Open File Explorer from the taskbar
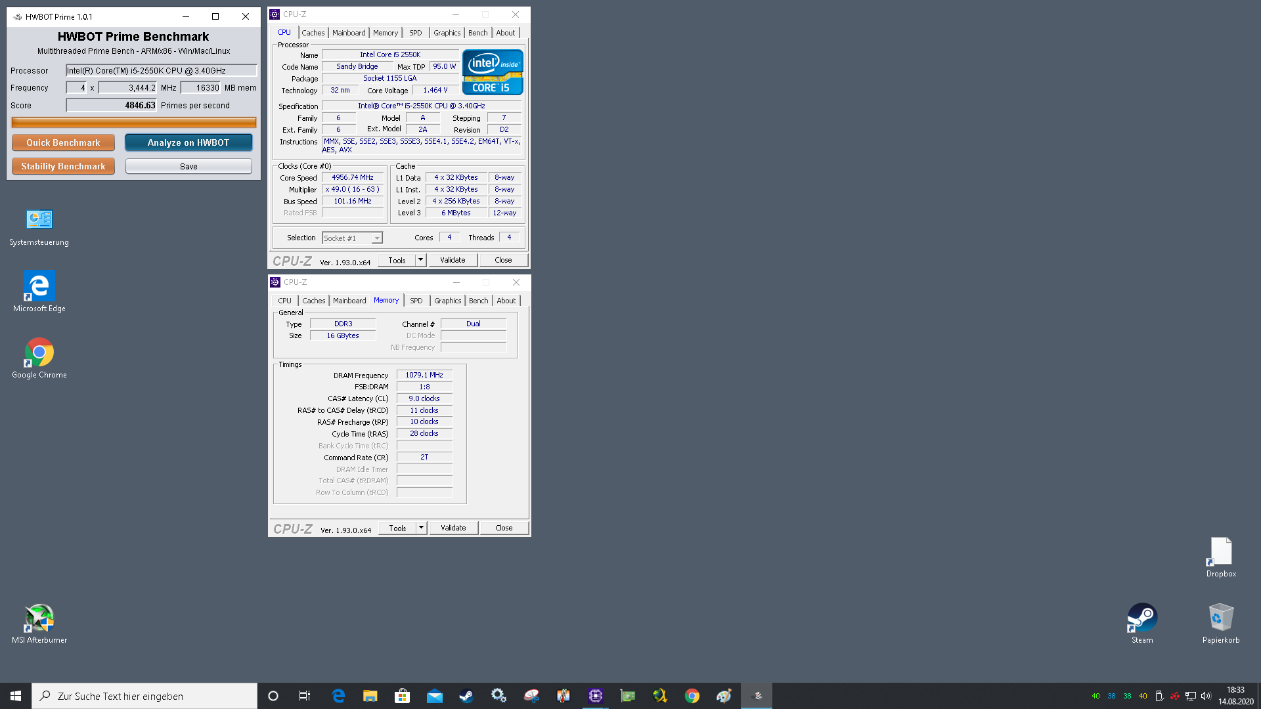This screenshot has height=709, width=1261. pyautogui.click(x=370, y=696)
